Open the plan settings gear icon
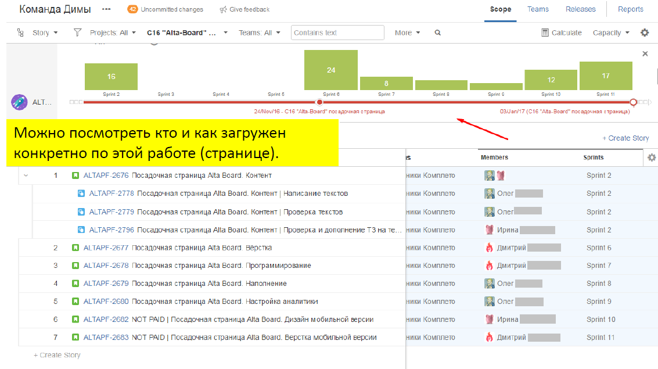 (x=645, y=33)
